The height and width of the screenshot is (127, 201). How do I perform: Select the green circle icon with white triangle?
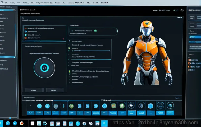click(122, 106)
